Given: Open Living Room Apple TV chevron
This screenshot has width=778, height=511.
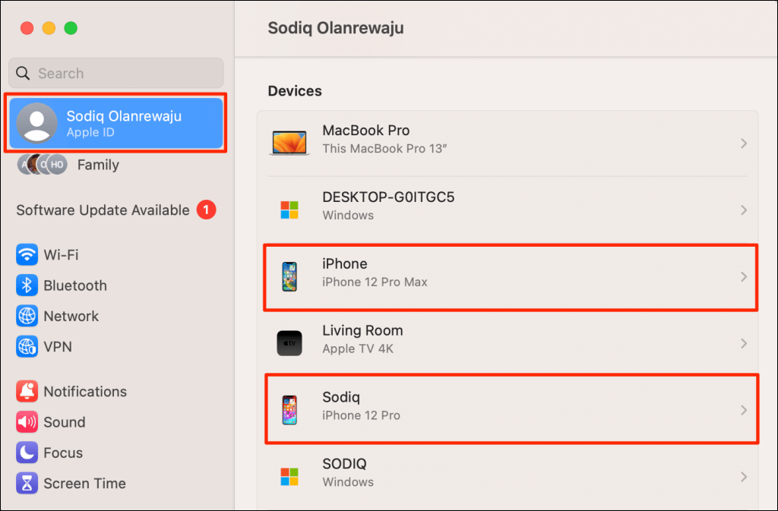Looking at the screenshot, I should 743,343.
